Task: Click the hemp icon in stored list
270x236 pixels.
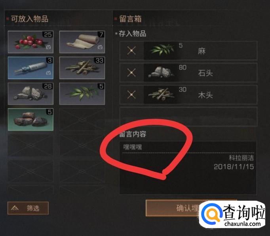Action: pyautogui.click(x=162, y=50)
